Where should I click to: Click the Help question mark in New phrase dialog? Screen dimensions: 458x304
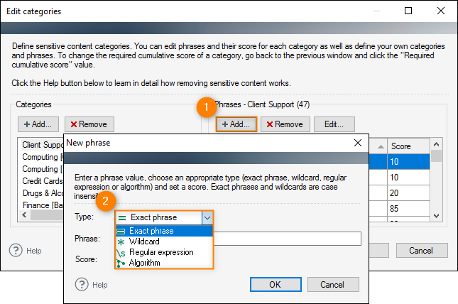[x=82, y=284]
